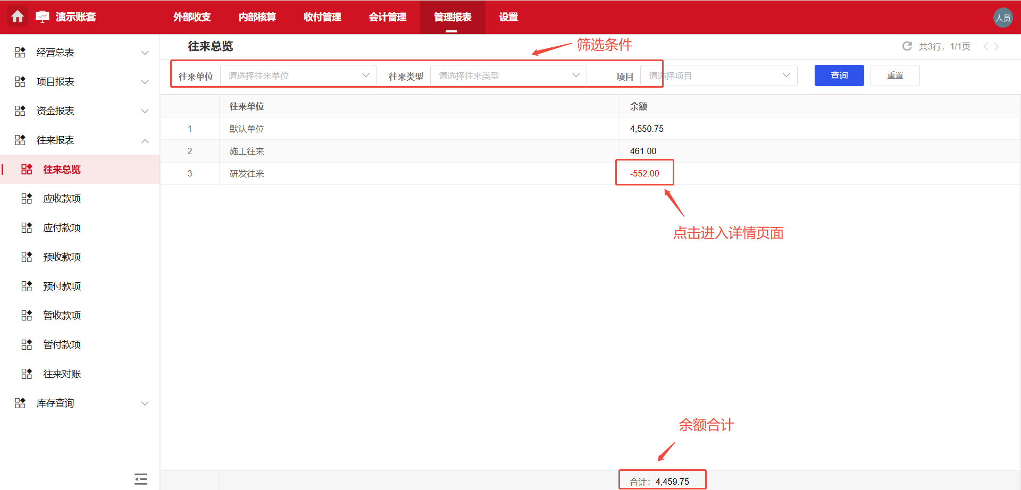The image size is (1021, 490).
Task: Click the -552.00 balance to view details
Action: click(644, 172)
